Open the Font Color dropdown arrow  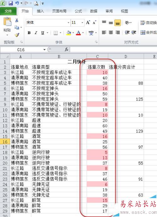click(x=83, y=33)
